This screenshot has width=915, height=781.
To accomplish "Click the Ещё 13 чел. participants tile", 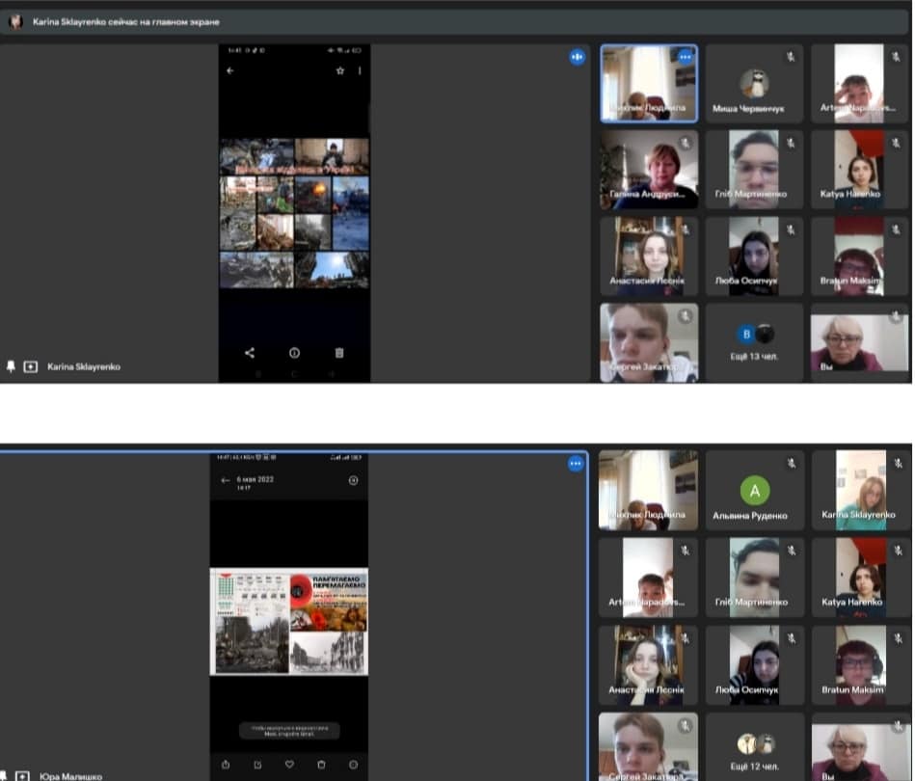I will (754, 342).
